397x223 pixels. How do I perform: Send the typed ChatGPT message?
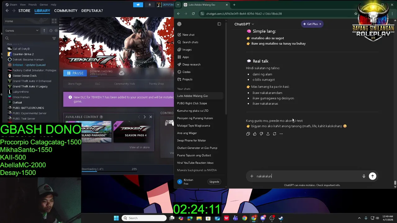[x=372, y=176]
